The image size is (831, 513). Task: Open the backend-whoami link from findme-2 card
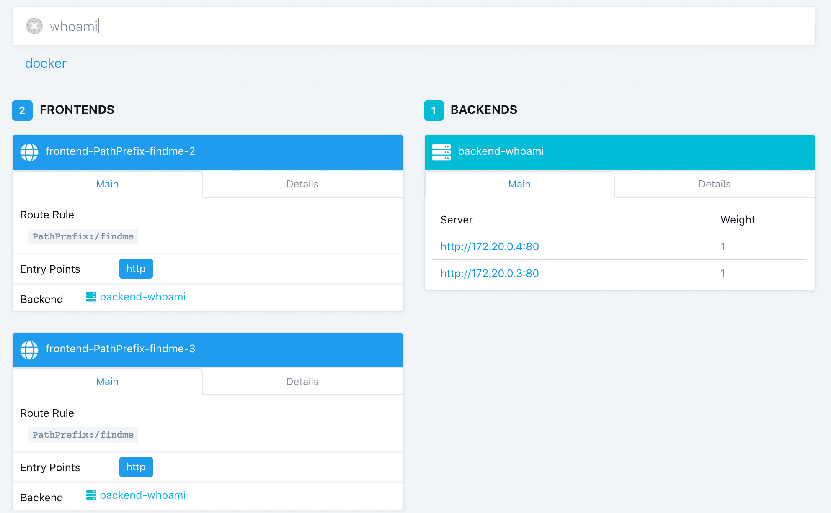(143, 297)
